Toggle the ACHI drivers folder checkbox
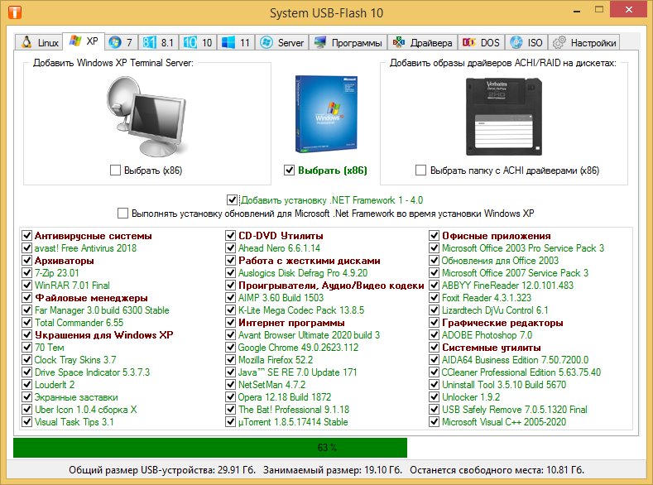The width and height of the screenshot is (653, 485). (421, 170)
